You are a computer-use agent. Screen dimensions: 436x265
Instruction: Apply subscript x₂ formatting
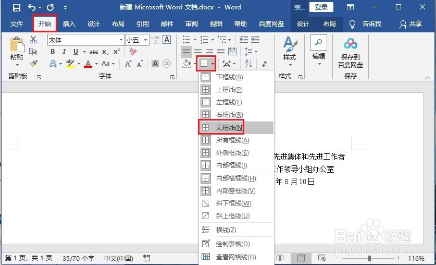tap(105, 52)
